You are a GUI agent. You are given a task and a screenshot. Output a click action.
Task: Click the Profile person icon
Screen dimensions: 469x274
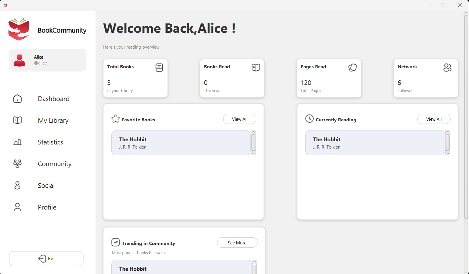(18, 207)
